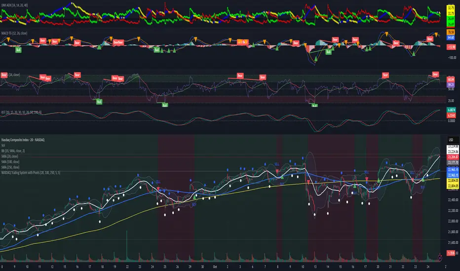Click the 1.35B volume label
This screenshot has height=271, width=460.
[451, 253]
